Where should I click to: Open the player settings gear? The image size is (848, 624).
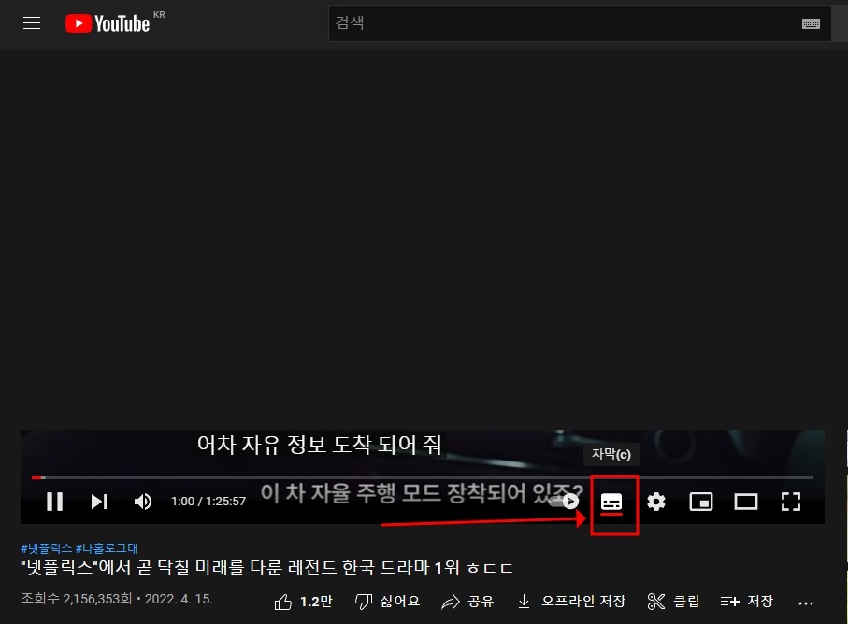coord(656,502)
